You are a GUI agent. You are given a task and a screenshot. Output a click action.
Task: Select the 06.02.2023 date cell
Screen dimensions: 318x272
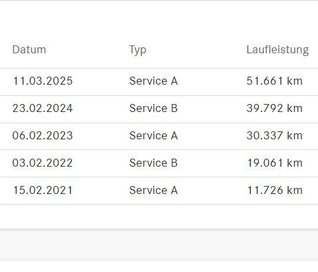tap(43, 135)
